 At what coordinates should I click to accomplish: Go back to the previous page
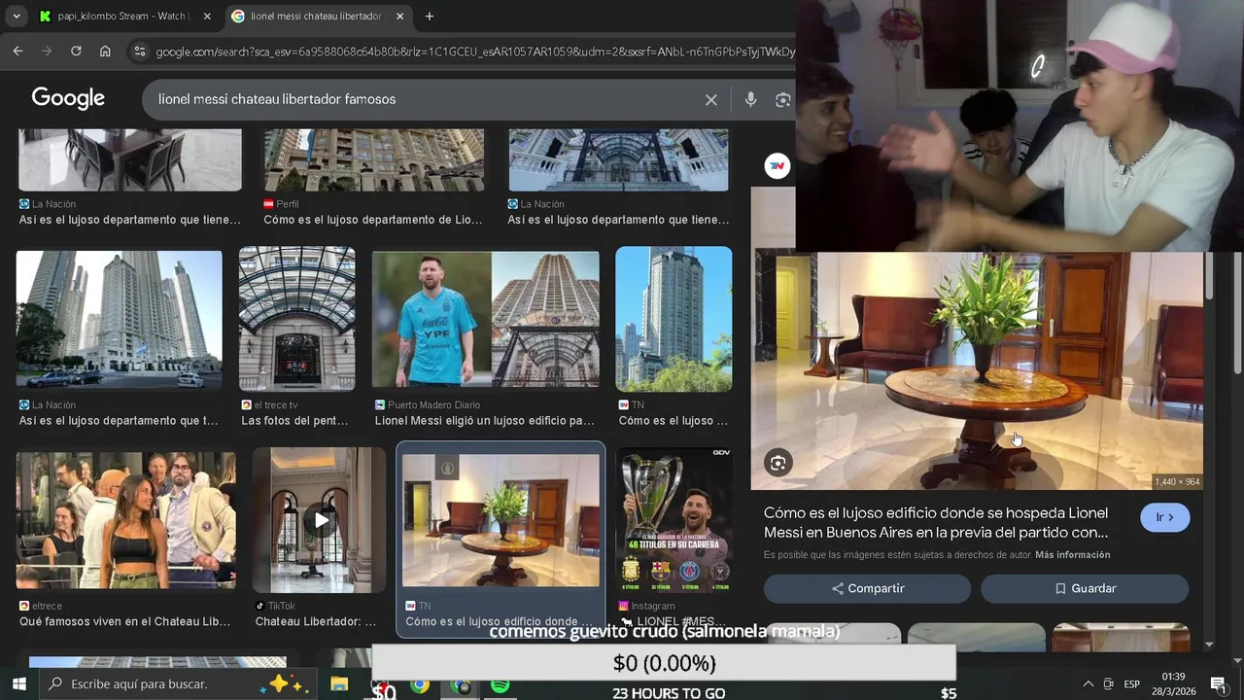(17, 51)
